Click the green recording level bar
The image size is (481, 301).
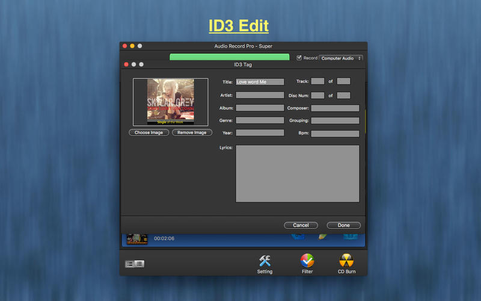230,57
